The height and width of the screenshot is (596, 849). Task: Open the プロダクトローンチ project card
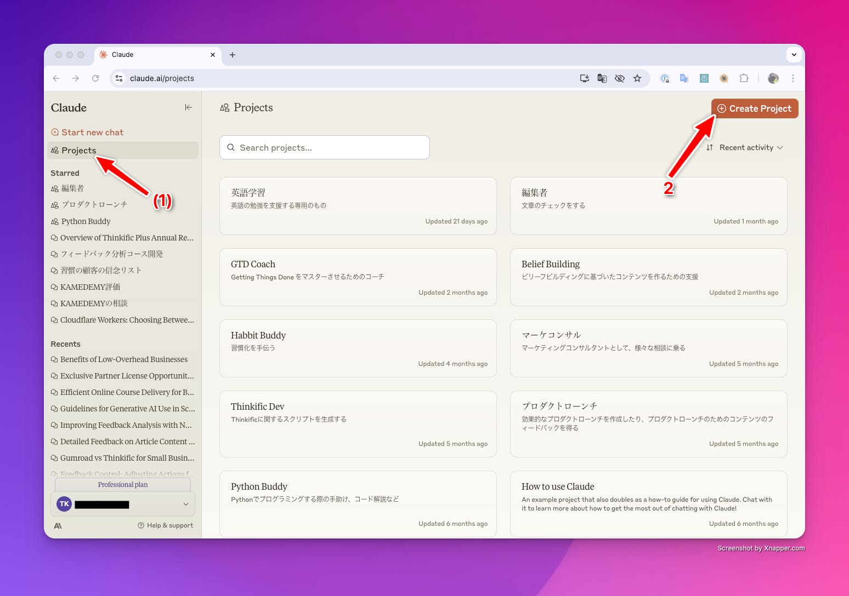pos(649,424)
